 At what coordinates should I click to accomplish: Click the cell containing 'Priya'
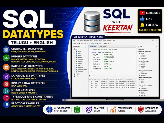[97, 84]
